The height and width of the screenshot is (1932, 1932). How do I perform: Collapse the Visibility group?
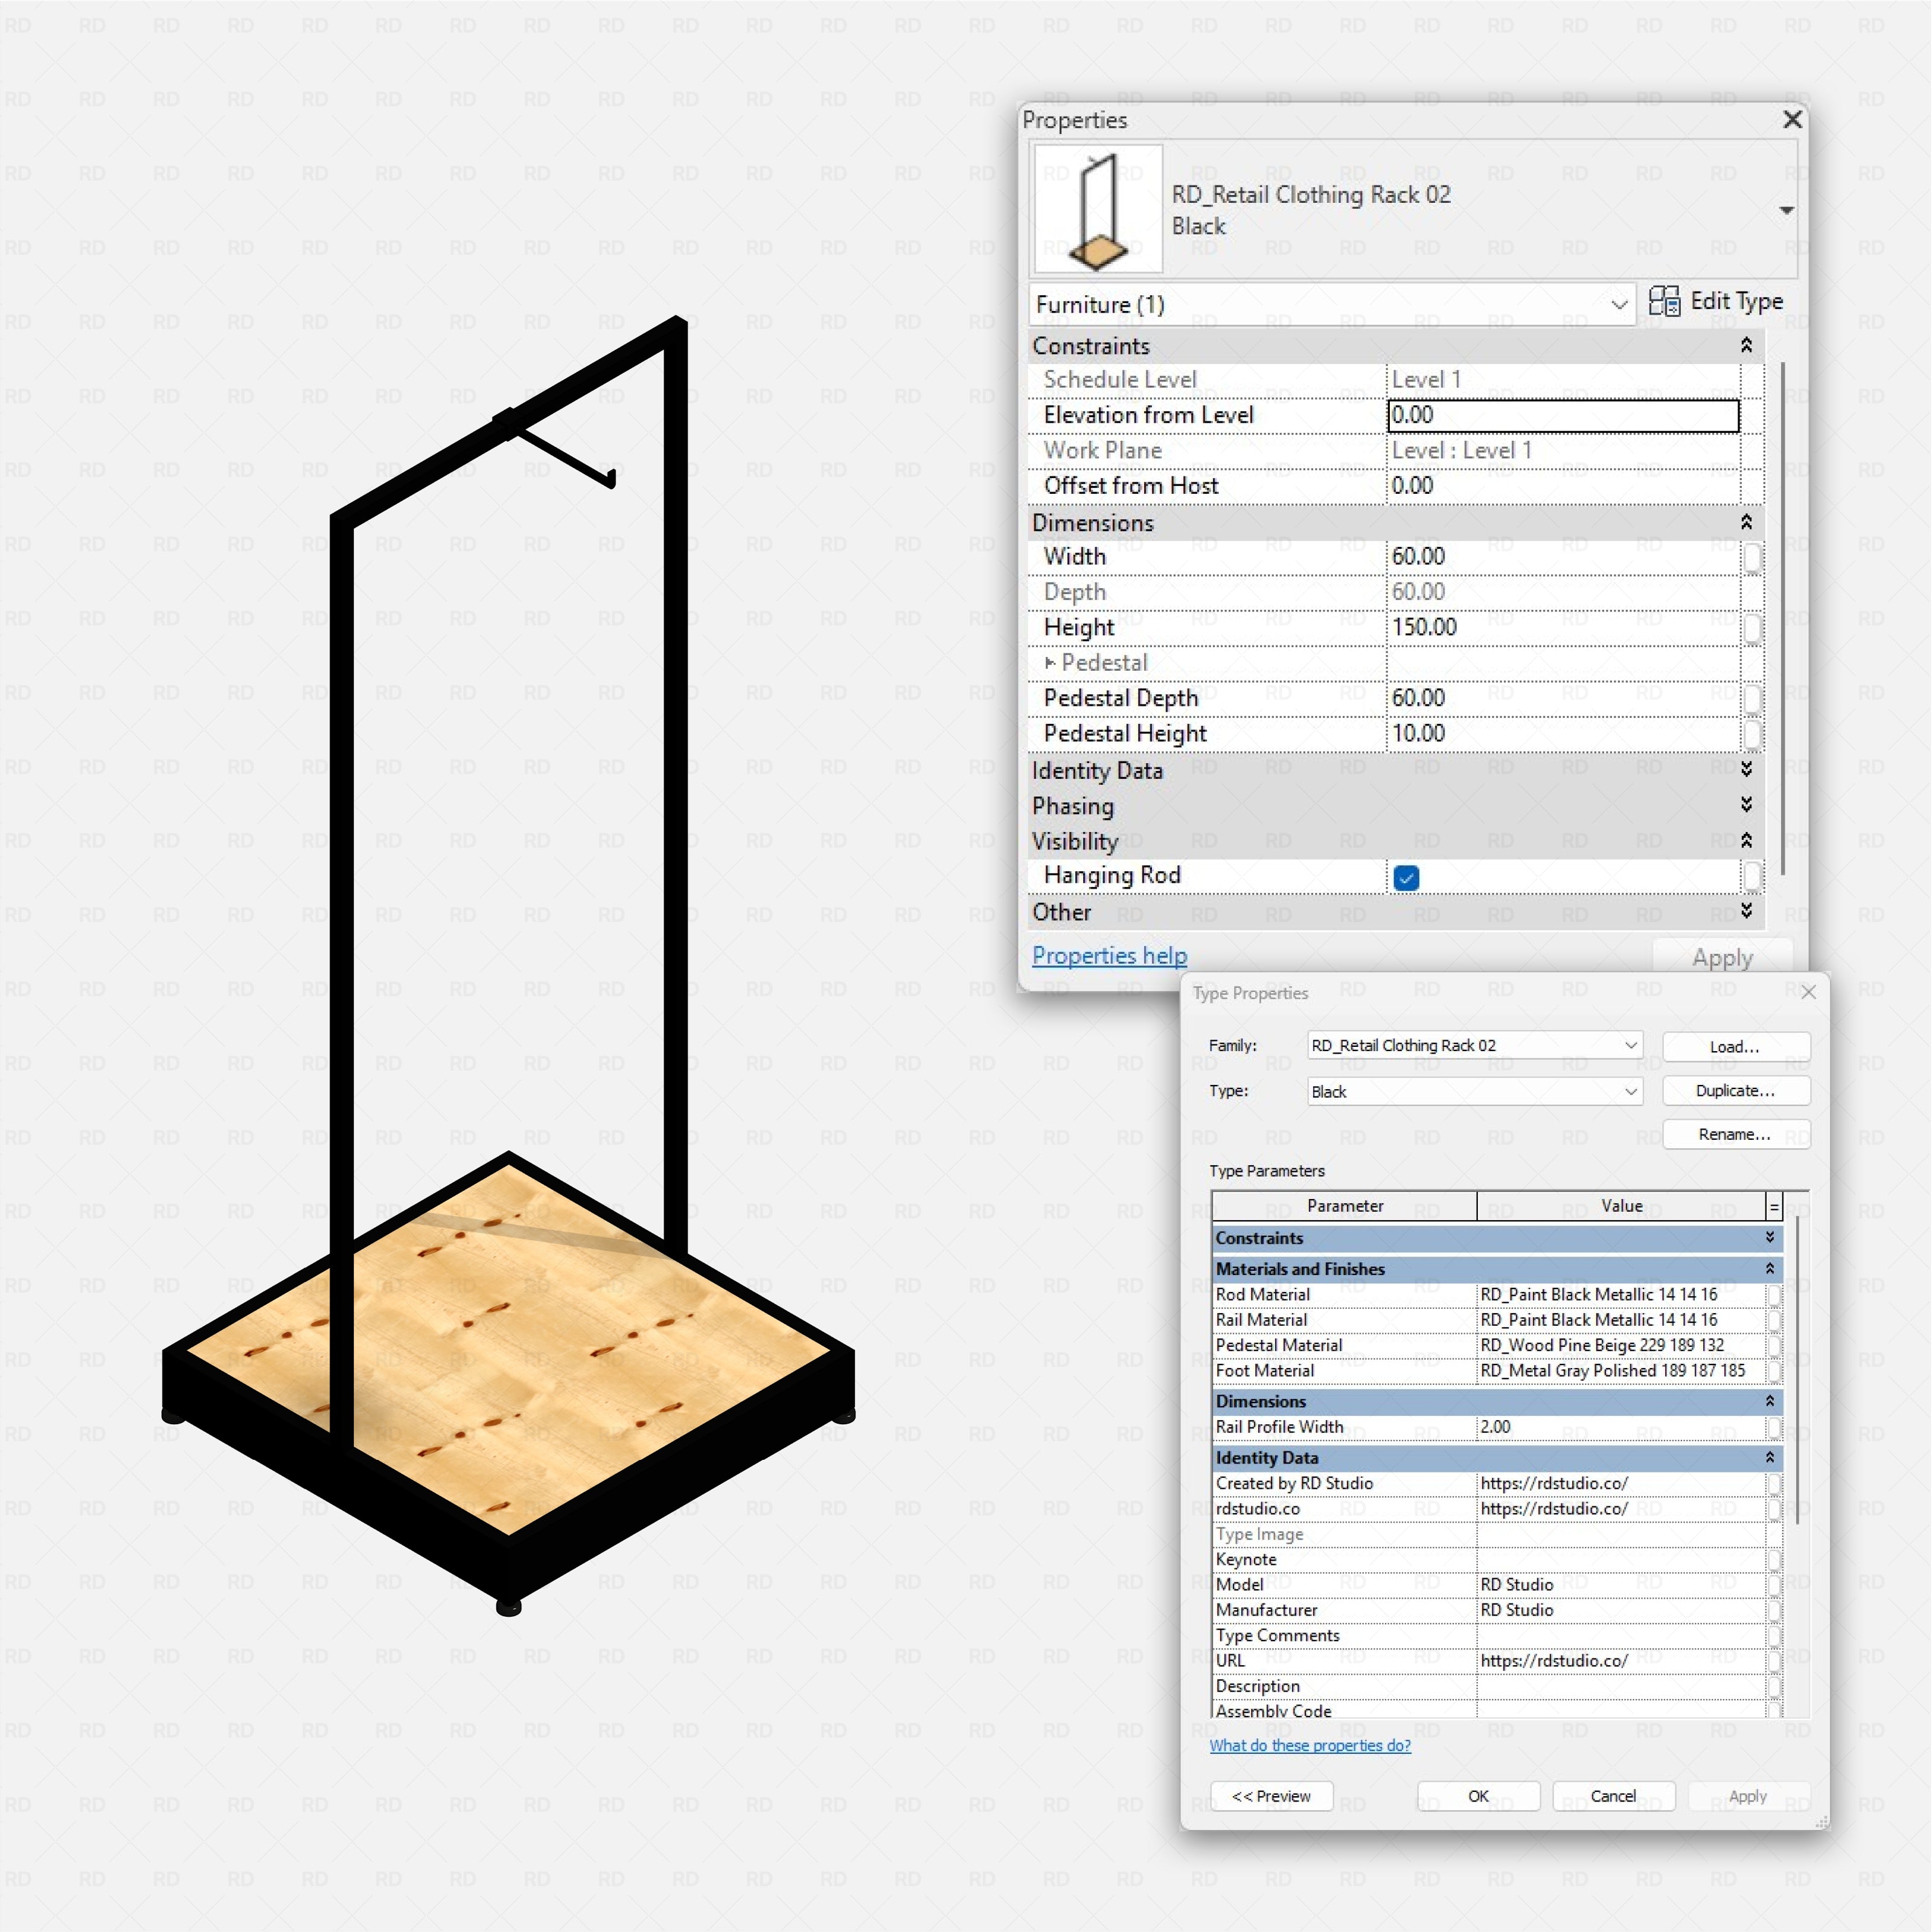coord(1746,840)
